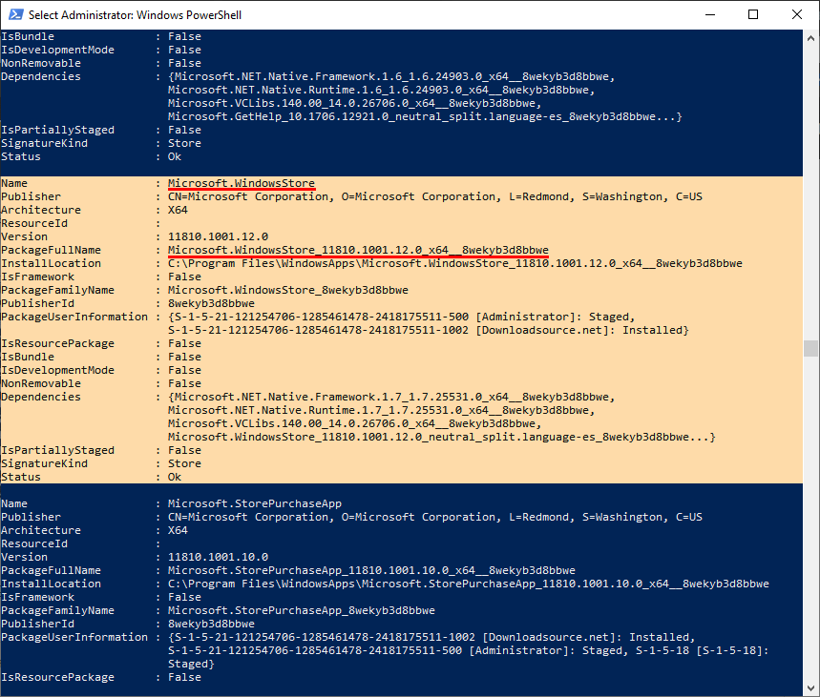Maximize the PowerShell window
Viewport: 820px width, 697px height.
pyautogui.click(x=753, y=14)
